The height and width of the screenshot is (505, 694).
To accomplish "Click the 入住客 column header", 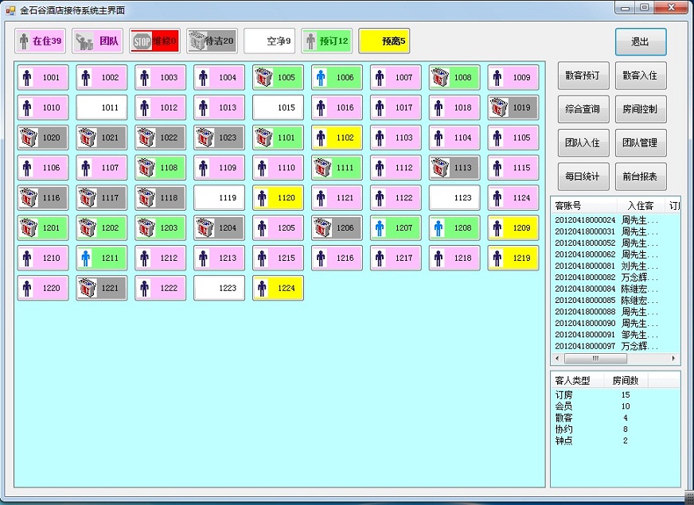I will click(x=641, y=206).
